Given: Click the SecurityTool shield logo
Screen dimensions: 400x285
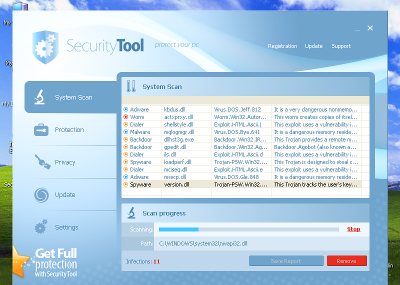Looking at the screenshot, I should [x=45, y=47].
